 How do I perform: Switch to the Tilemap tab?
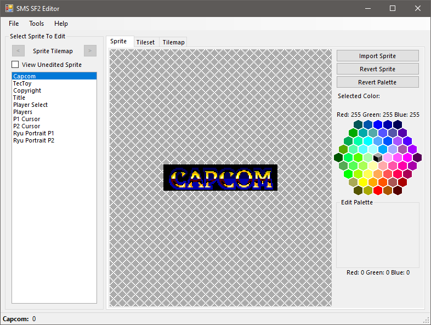173,42
